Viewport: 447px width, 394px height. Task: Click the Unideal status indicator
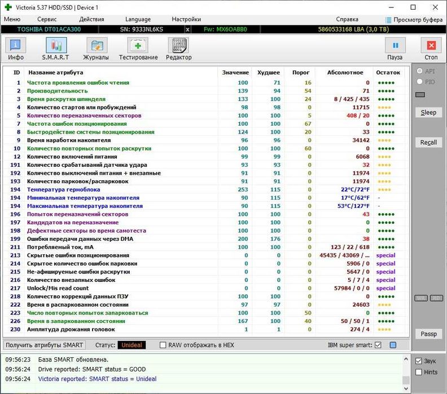[132, 345]
